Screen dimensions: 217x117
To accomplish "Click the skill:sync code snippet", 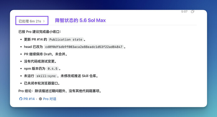I will [46, 76].
